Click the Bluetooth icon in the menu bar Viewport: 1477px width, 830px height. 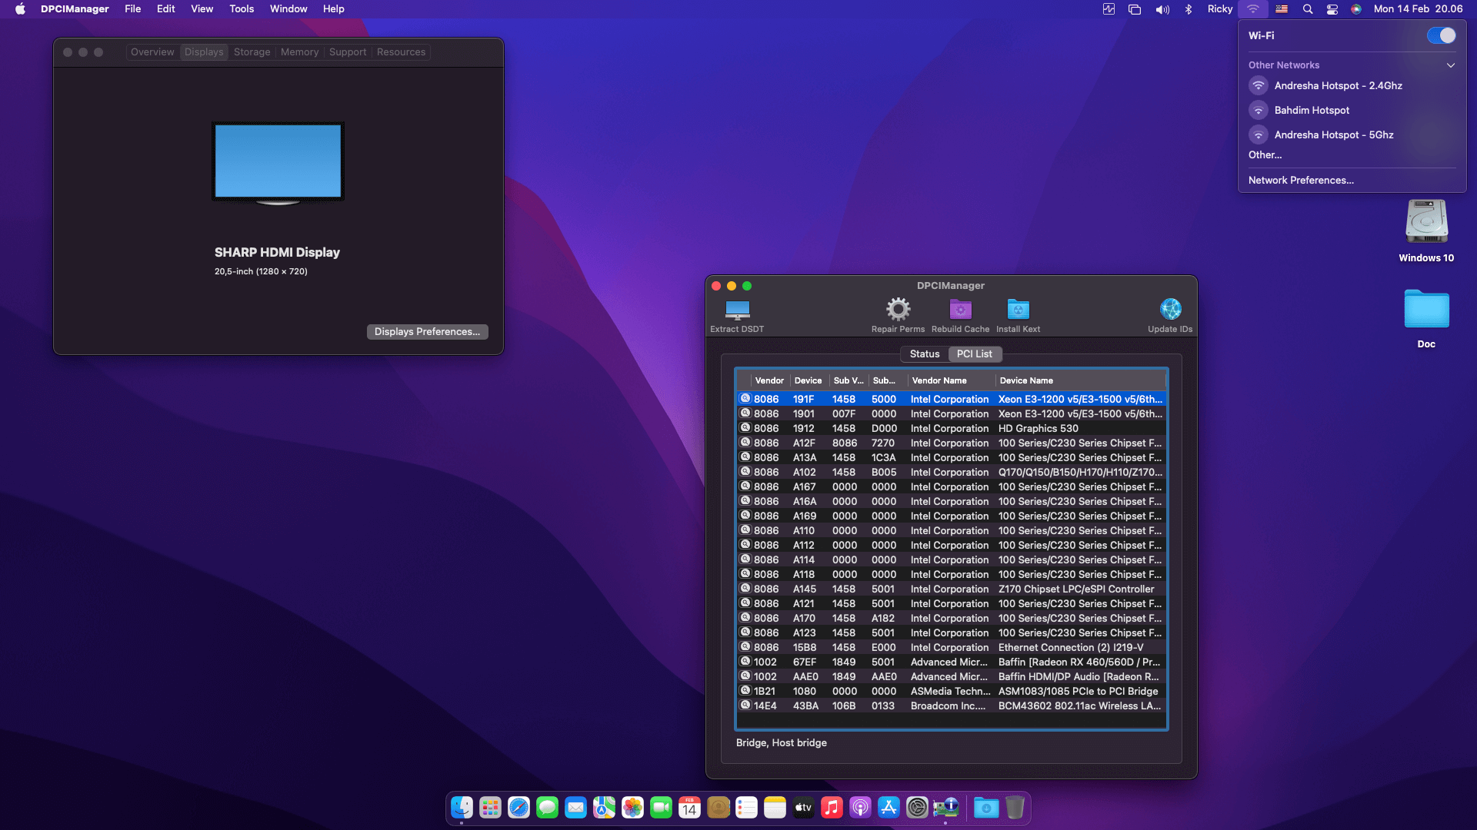click(1188, 9)
